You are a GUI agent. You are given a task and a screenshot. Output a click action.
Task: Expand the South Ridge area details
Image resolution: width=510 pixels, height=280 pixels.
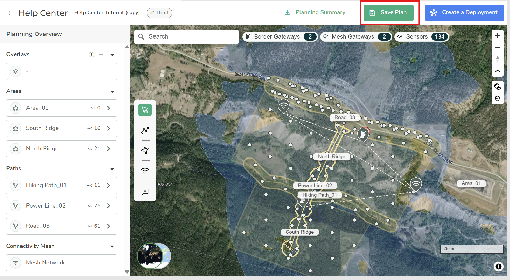click(x=109, y=128)
